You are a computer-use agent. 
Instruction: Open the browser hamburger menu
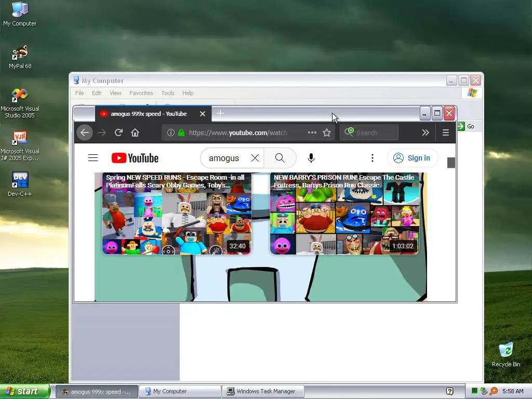tap(446, 132)
